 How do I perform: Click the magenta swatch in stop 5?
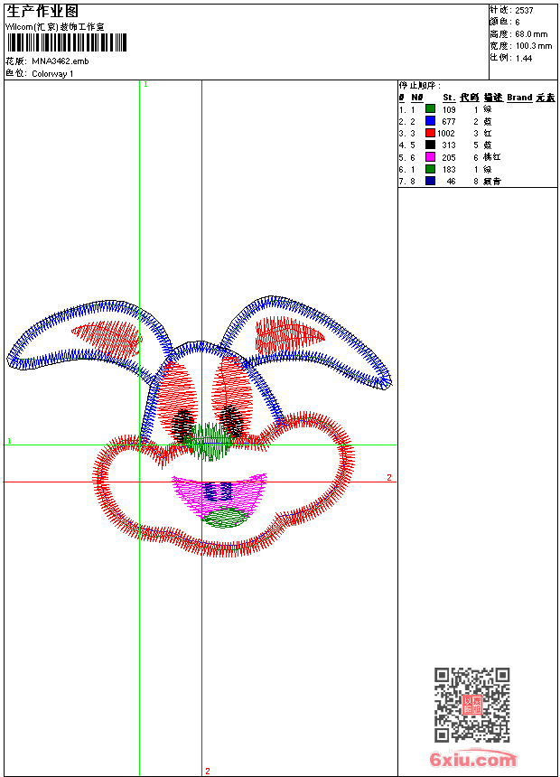[430, 157]
